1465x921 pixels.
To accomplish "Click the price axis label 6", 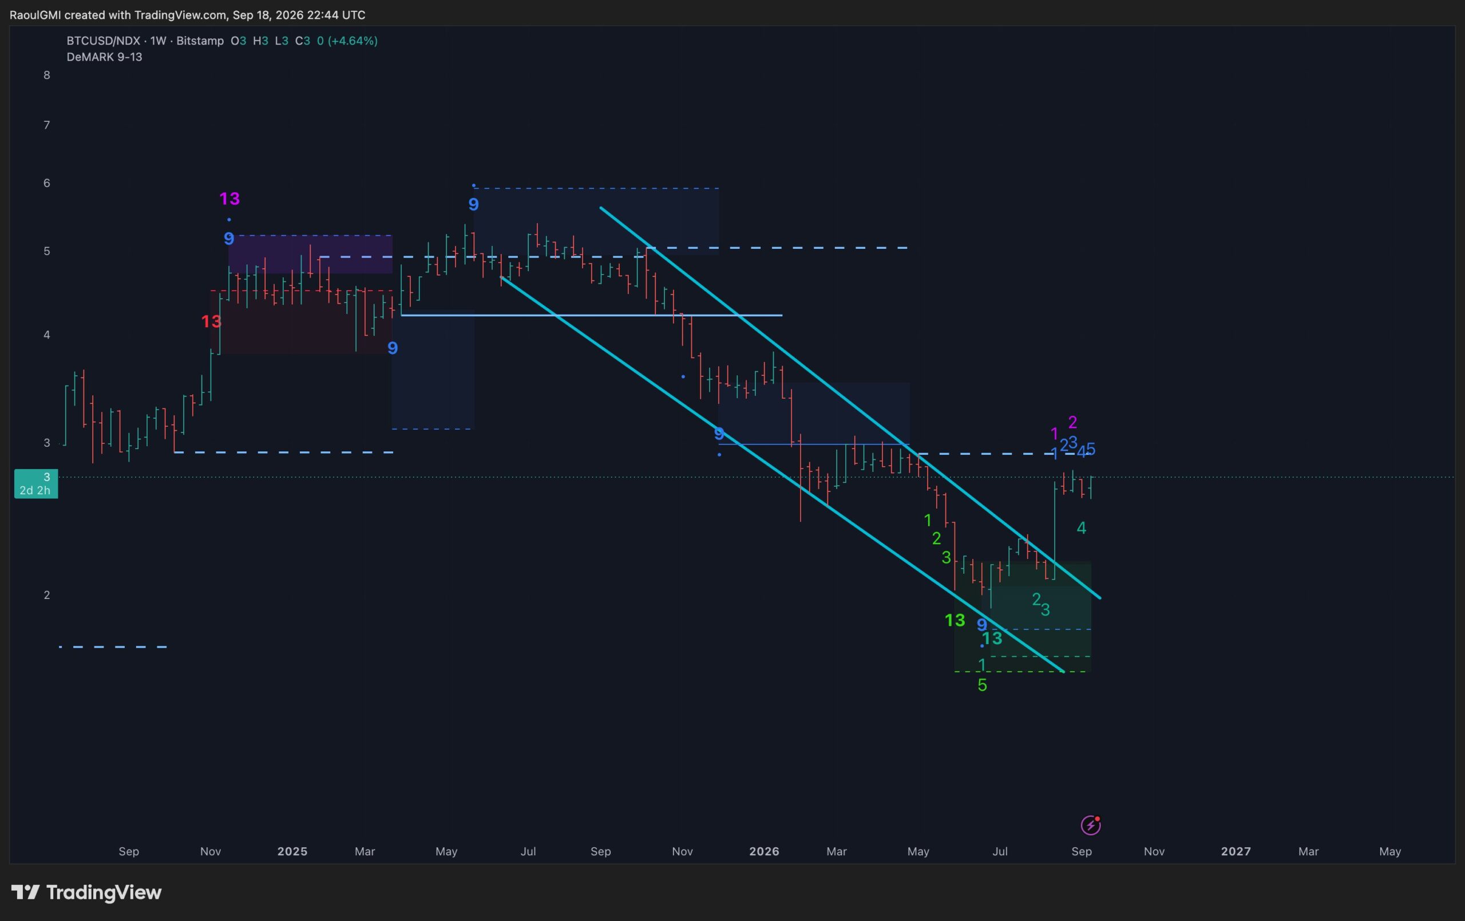I will pyautogui.click(x=47, y=182).
